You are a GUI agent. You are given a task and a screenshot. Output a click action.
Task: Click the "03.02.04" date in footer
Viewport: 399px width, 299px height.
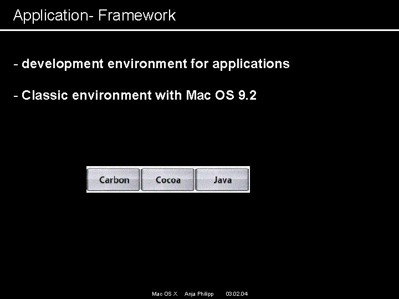(x=237, y=294)
